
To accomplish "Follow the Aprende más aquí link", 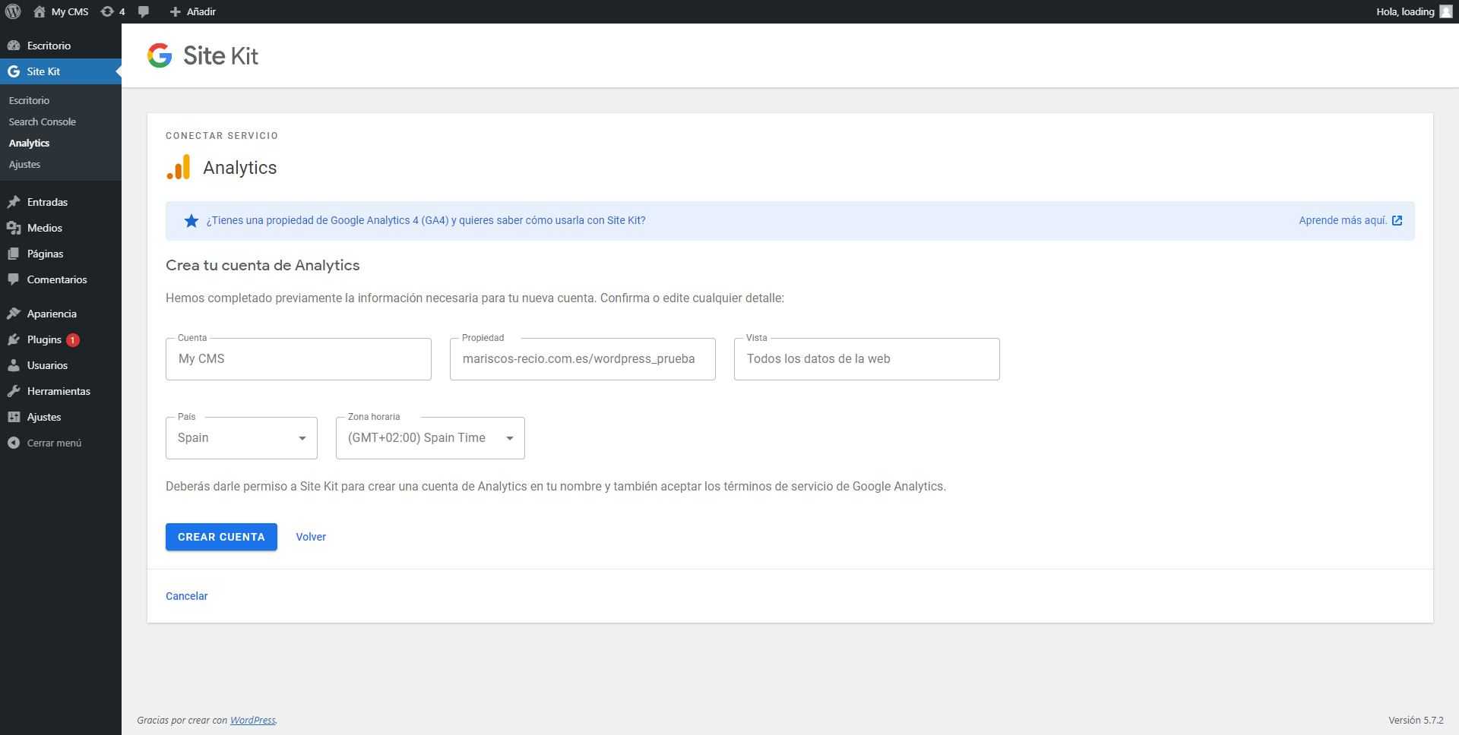I will 1343,220.
